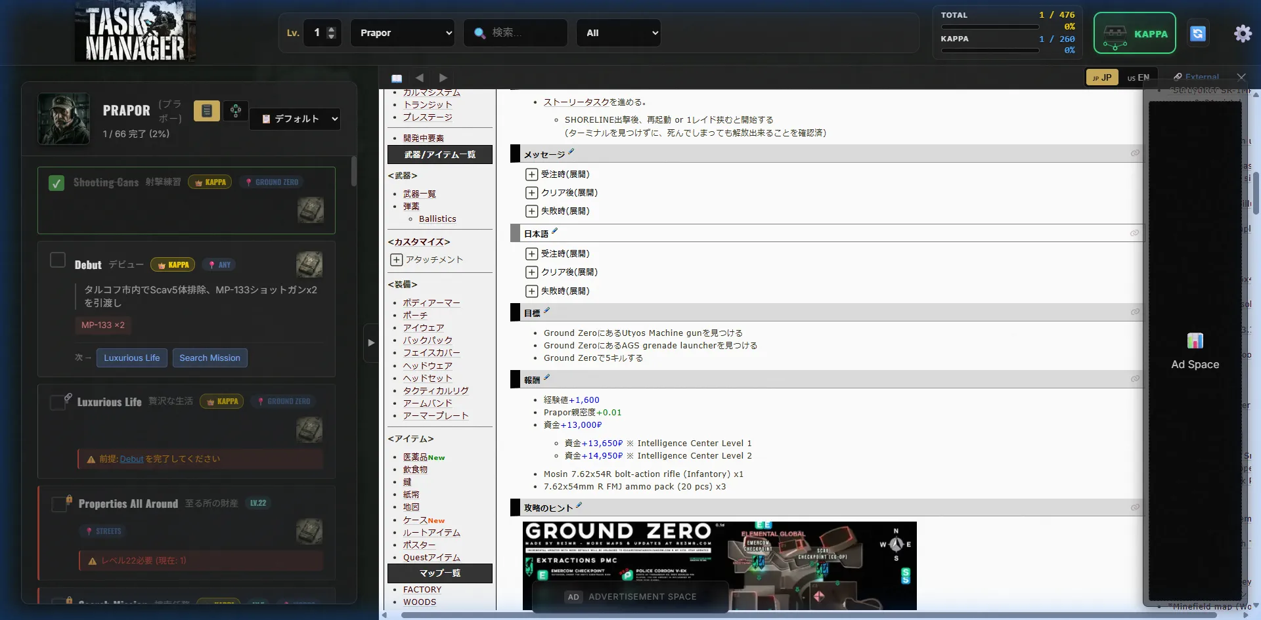The image size is (1261, 620).
Task: Switch wiki language to EN
Action: pyautogui.click(x=1138, y=77)
